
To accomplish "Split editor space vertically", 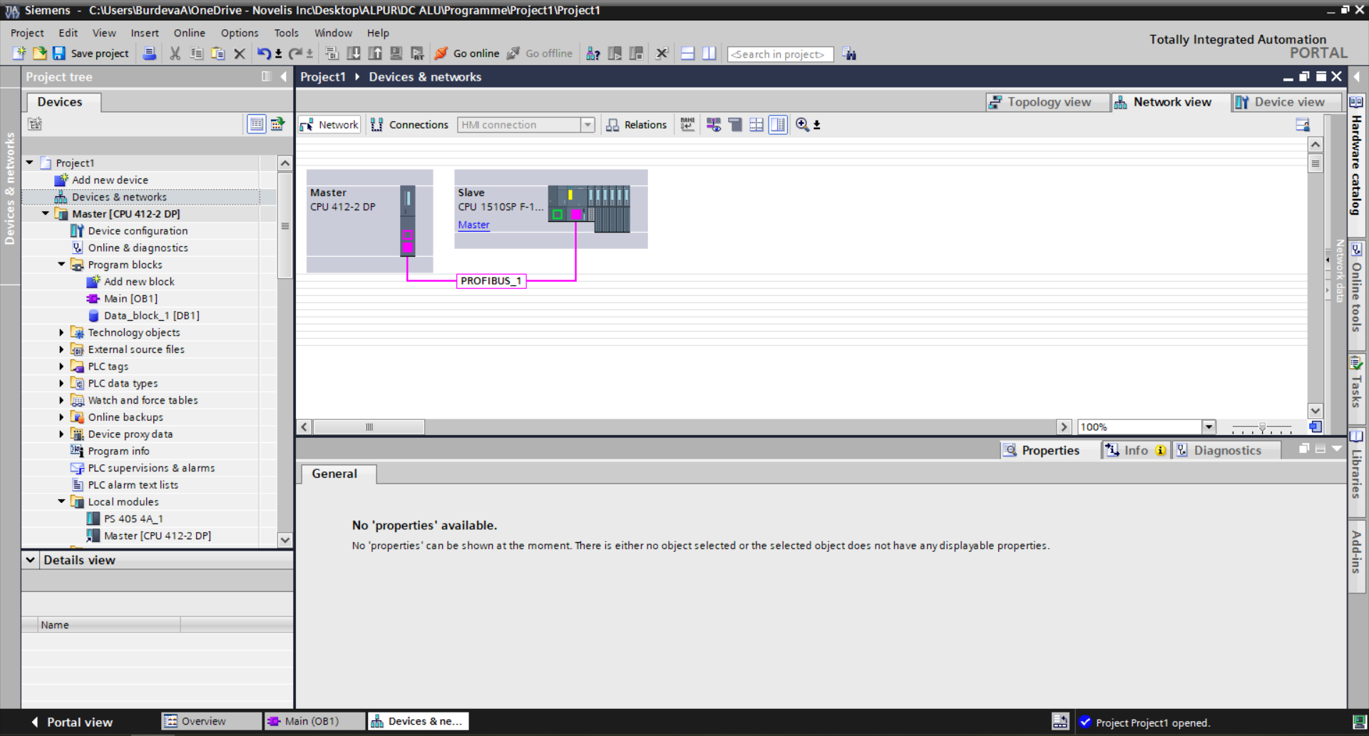I will click(709, 53).
